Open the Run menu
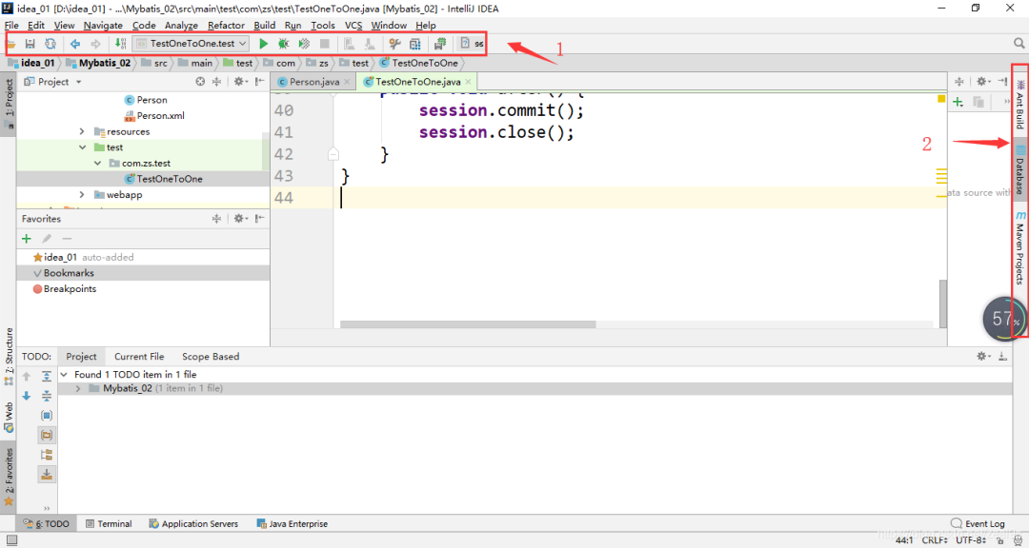 [293, 26]
